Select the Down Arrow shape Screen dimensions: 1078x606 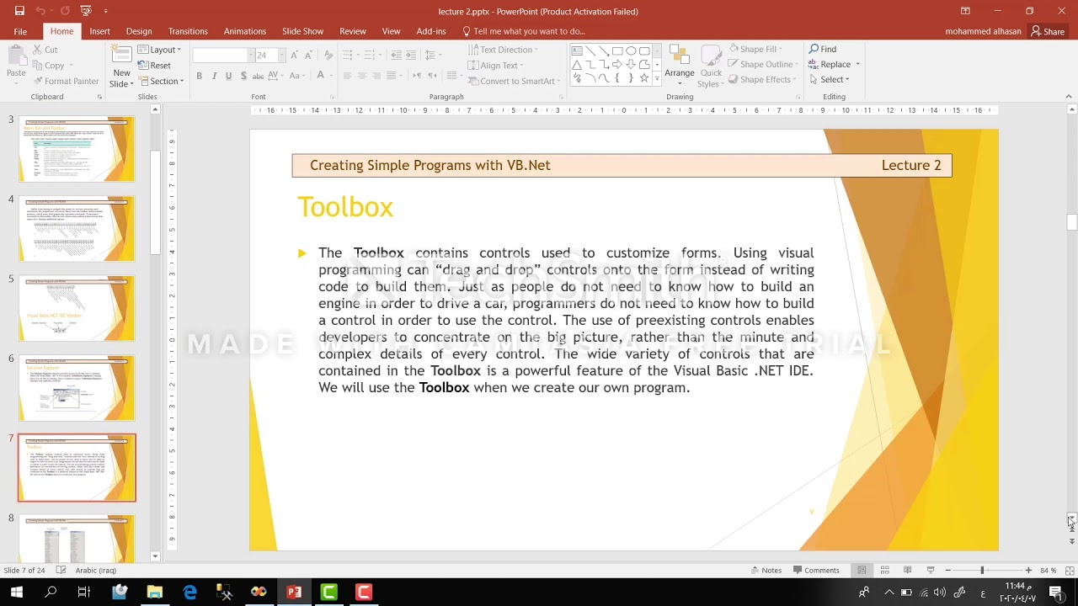point(631,65)
